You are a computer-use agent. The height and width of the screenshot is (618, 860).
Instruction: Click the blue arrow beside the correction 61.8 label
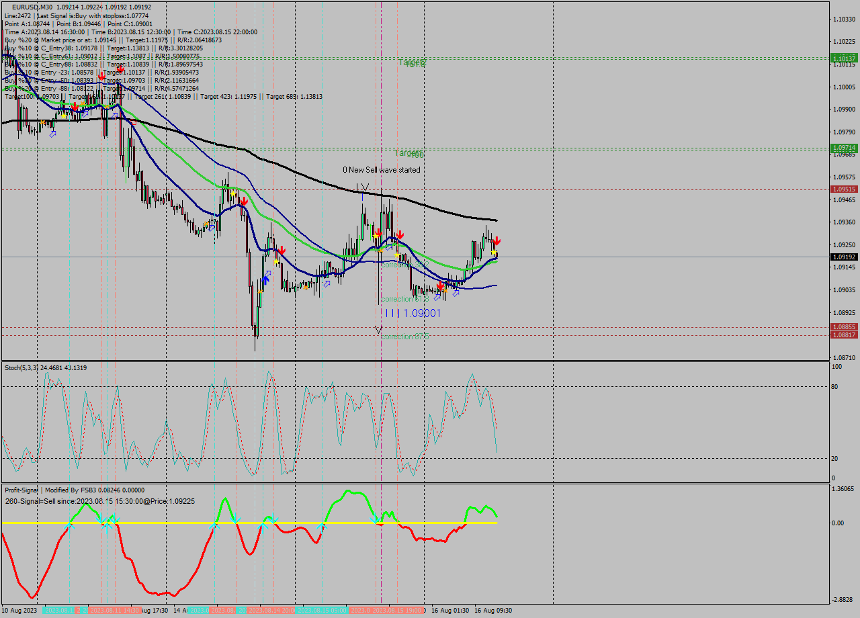point(437,298)
